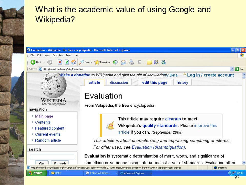Open History clock icon in toolbar
246x185 pixels.
point(115,62)
